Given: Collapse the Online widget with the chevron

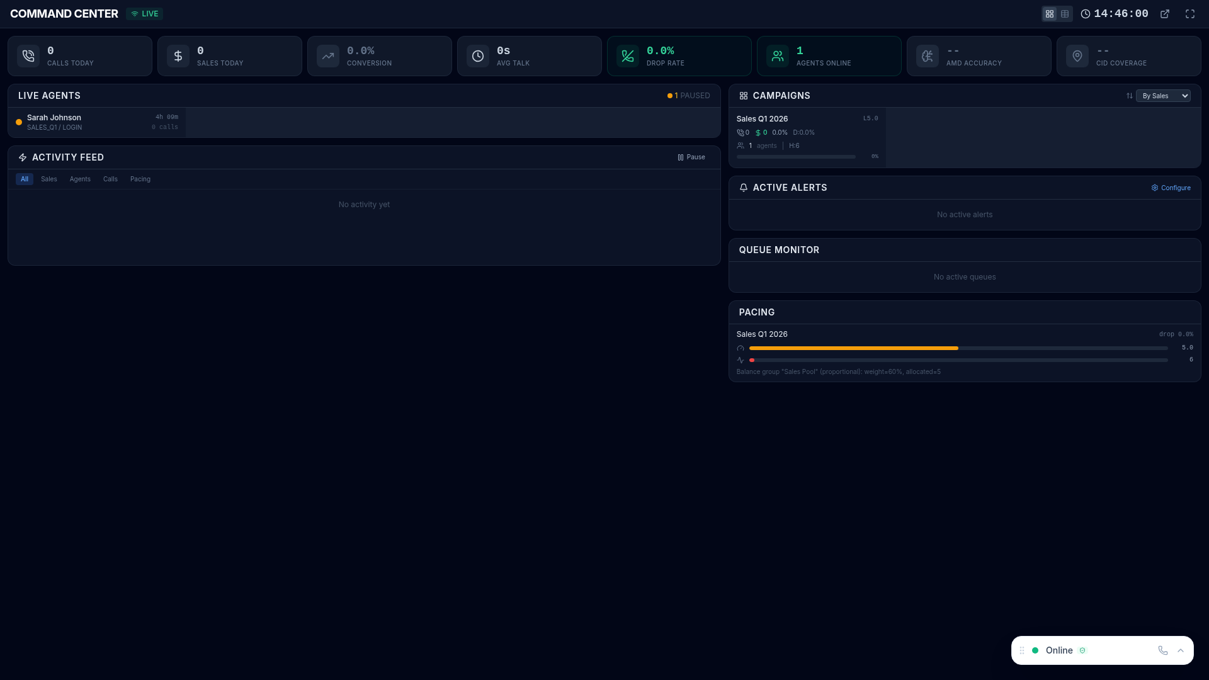Looking at the screenshot, I should coord(1181,650).
